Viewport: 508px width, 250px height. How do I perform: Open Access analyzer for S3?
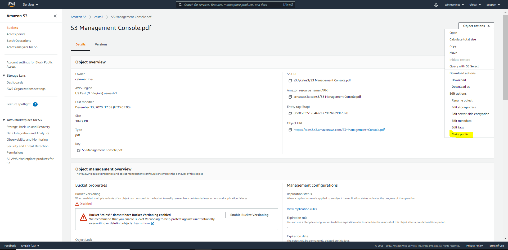[22, 47]
